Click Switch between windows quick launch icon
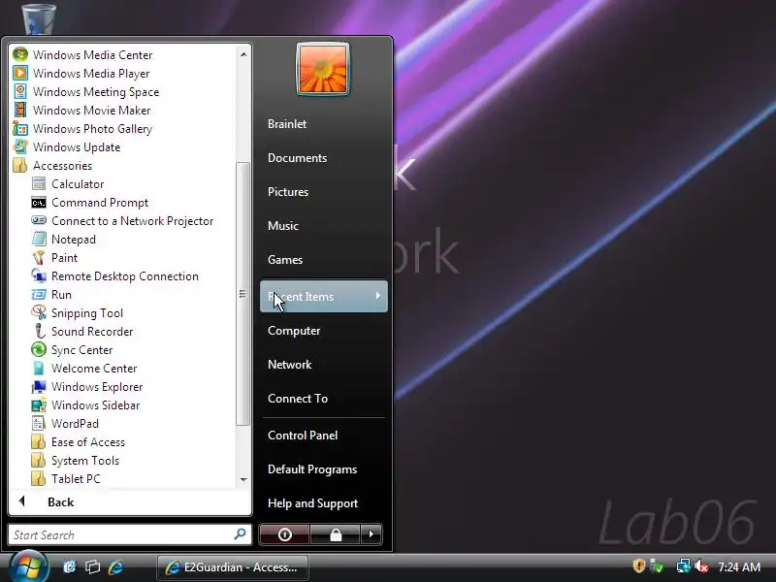The image size is (776, 582). pos(92,567)
